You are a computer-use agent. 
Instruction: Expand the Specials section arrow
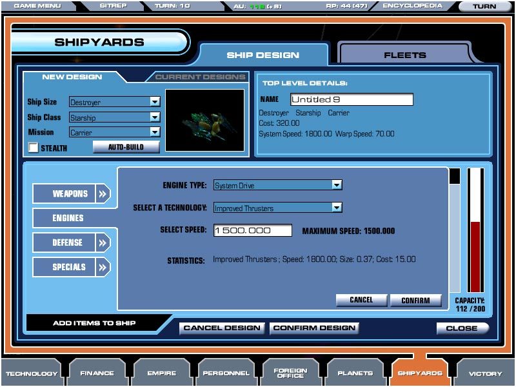[103, 267]
